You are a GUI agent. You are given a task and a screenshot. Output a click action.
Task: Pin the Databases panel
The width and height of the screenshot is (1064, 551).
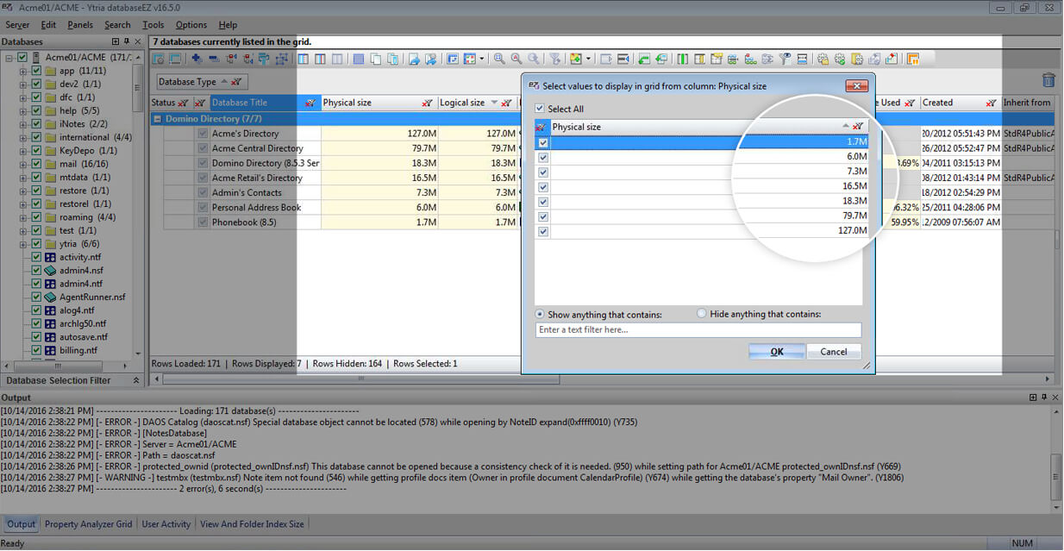click(128, 41)
